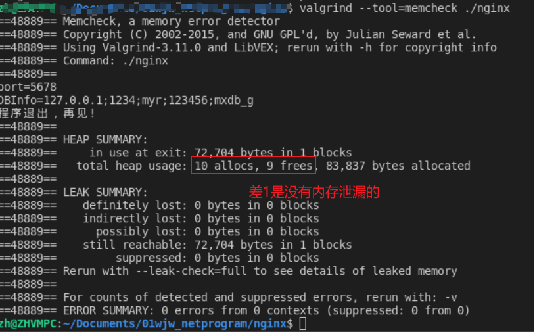Click the red Chinese annotation '差1是没有内存泄漏的'
Screen dimensions: 535x332
[314, 192]
